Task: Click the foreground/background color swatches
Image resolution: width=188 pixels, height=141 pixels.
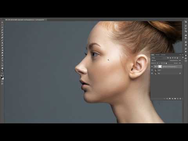Action: (2, 78)
